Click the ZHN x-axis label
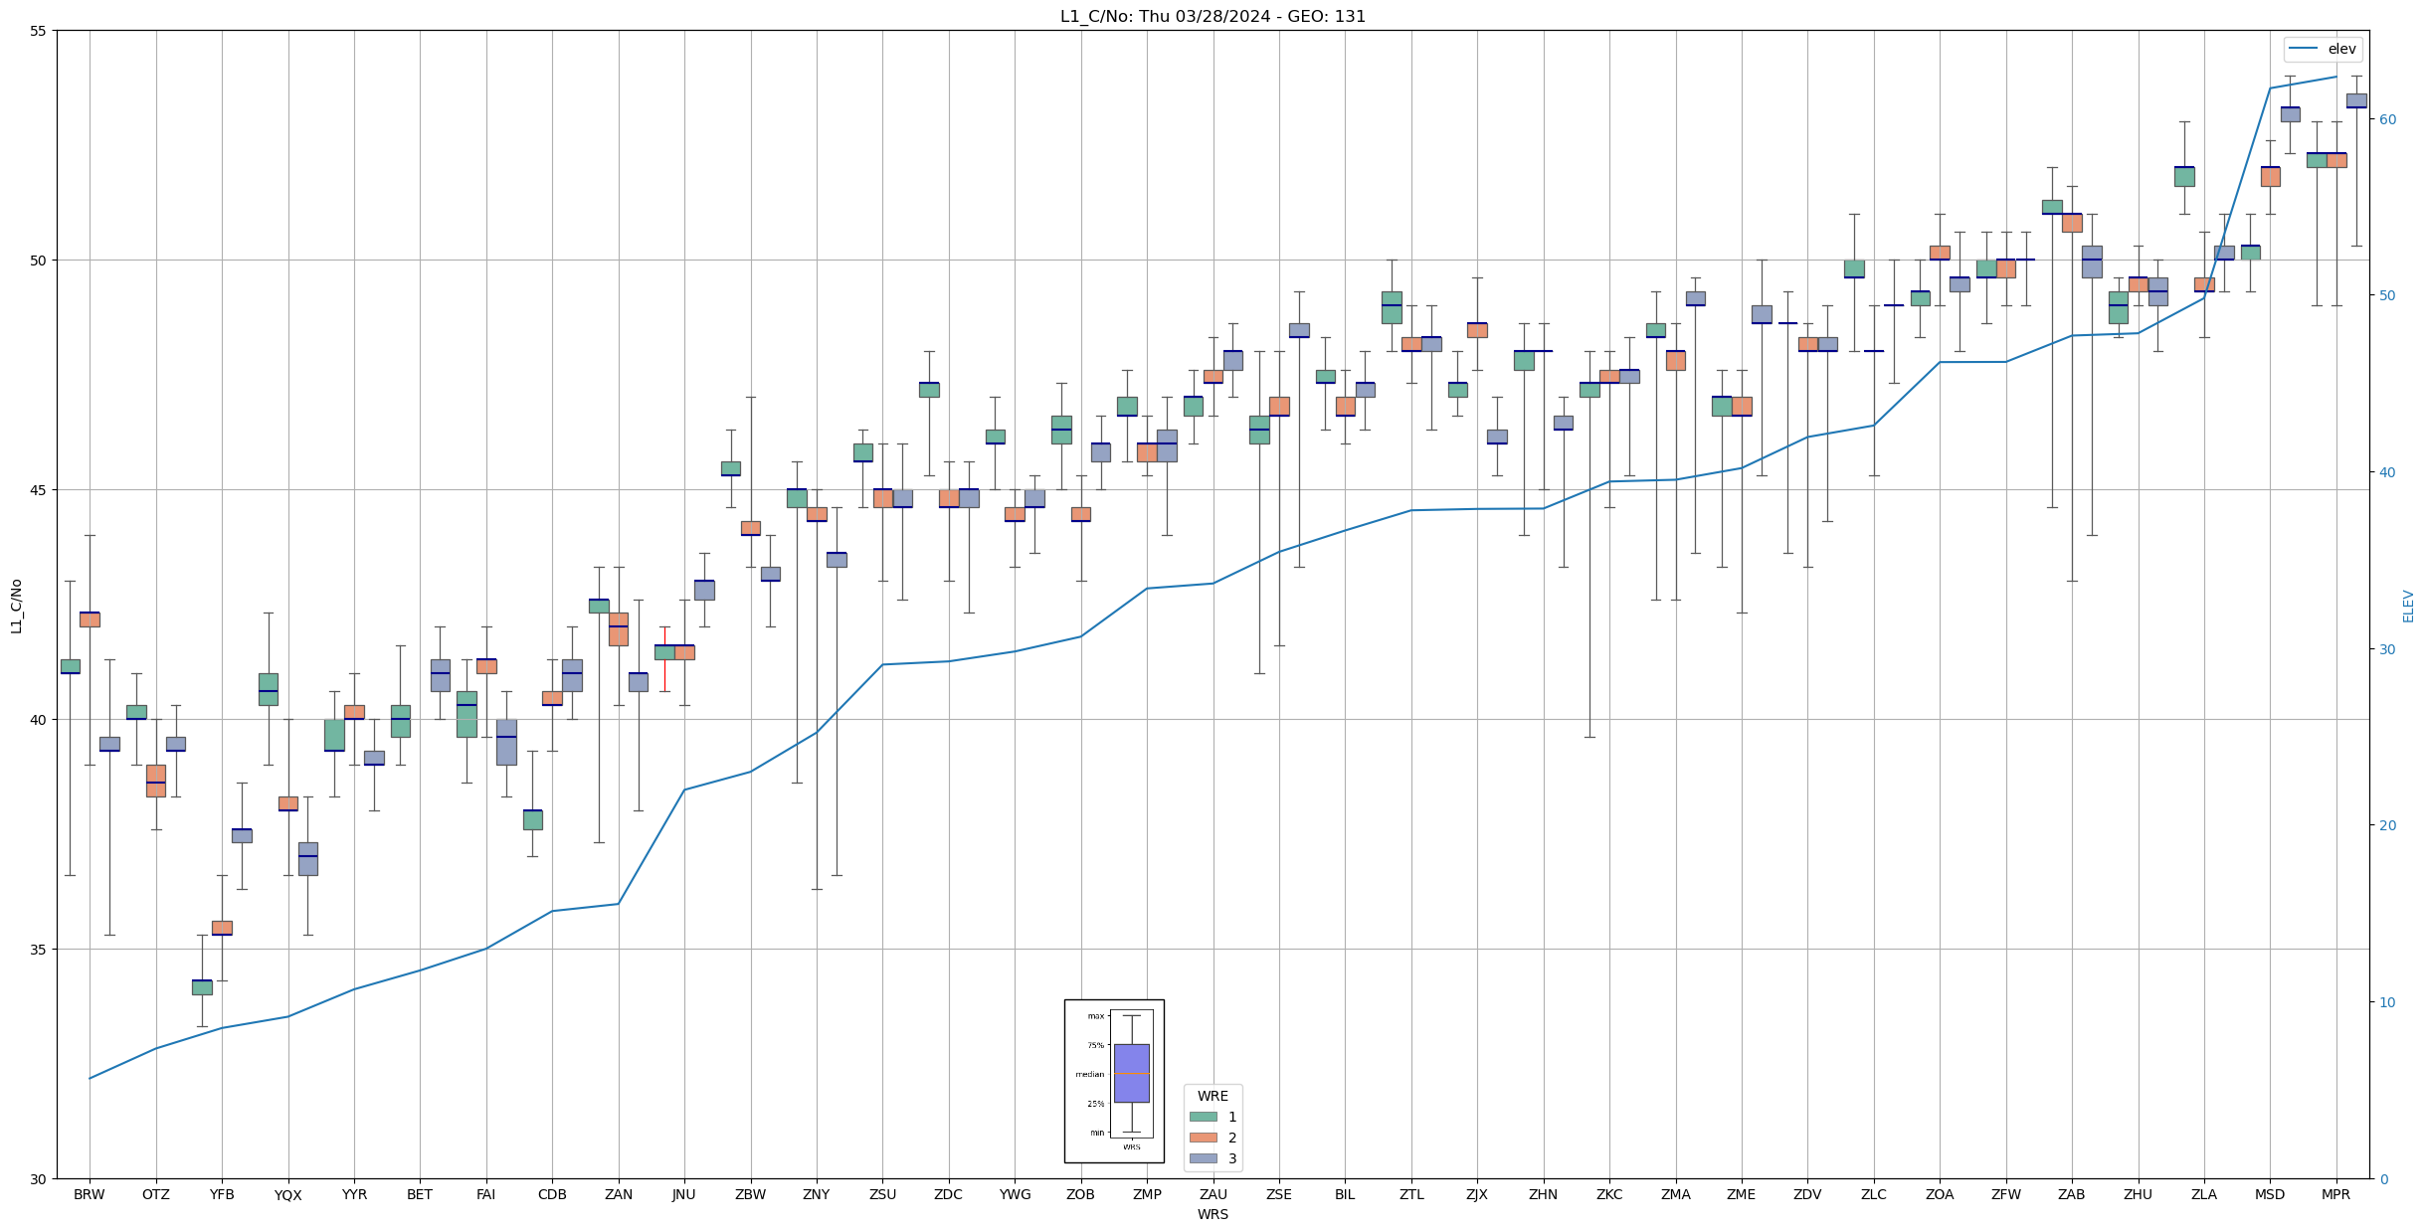Viewport: 2426px width, 1231px height. click(x=1544, y=1194)
